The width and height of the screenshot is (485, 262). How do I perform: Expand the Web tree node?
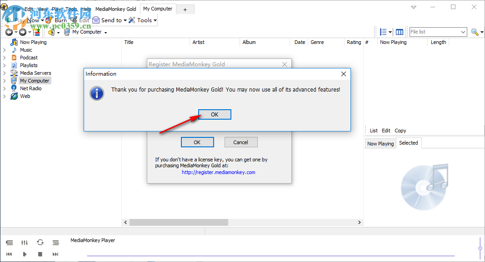5,96
